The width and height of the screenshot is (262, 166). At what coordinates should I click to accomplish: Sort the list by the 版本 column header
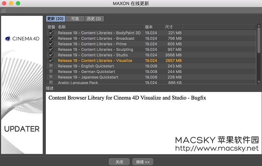pos(154,27)
